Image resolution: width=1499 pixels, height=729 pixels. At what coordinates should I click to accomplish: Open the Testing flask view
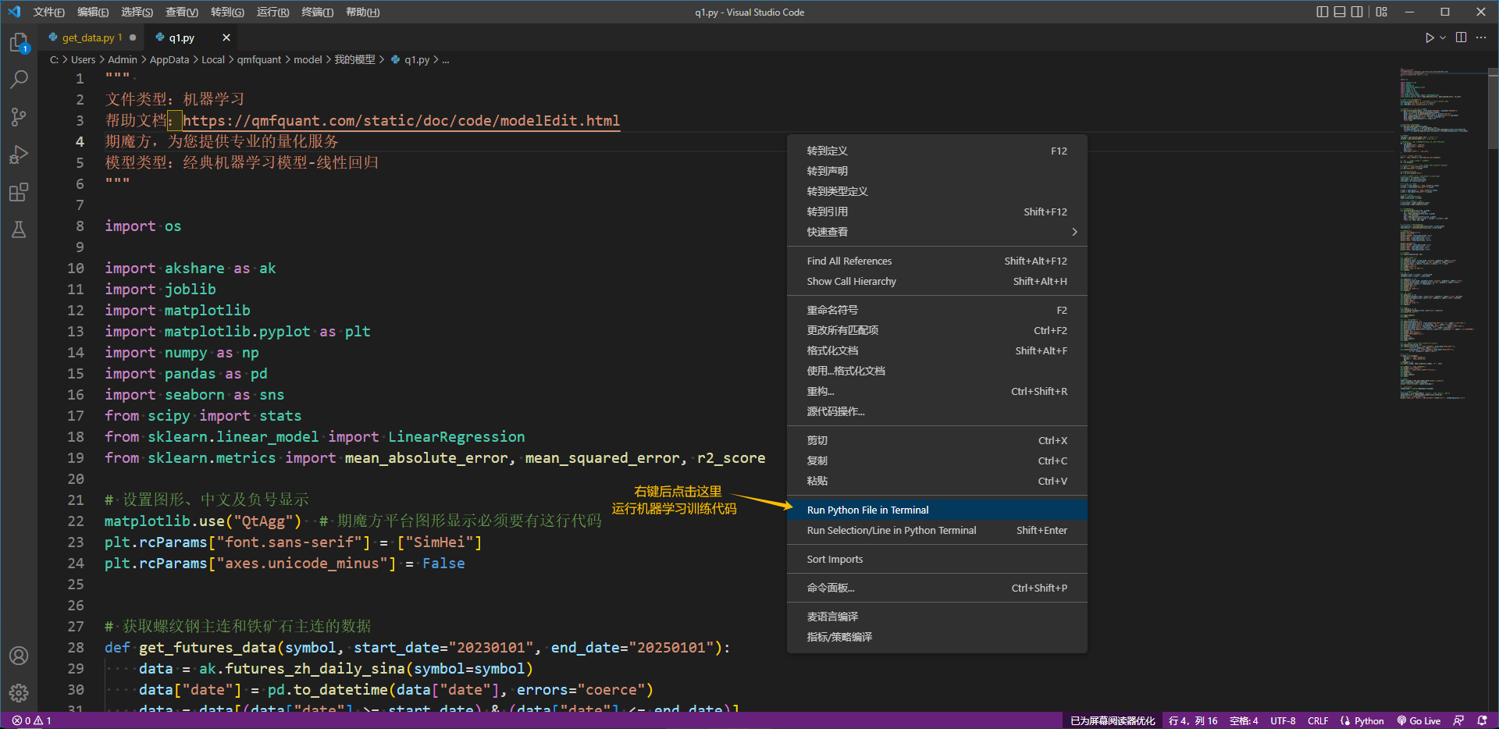(19, 229)
